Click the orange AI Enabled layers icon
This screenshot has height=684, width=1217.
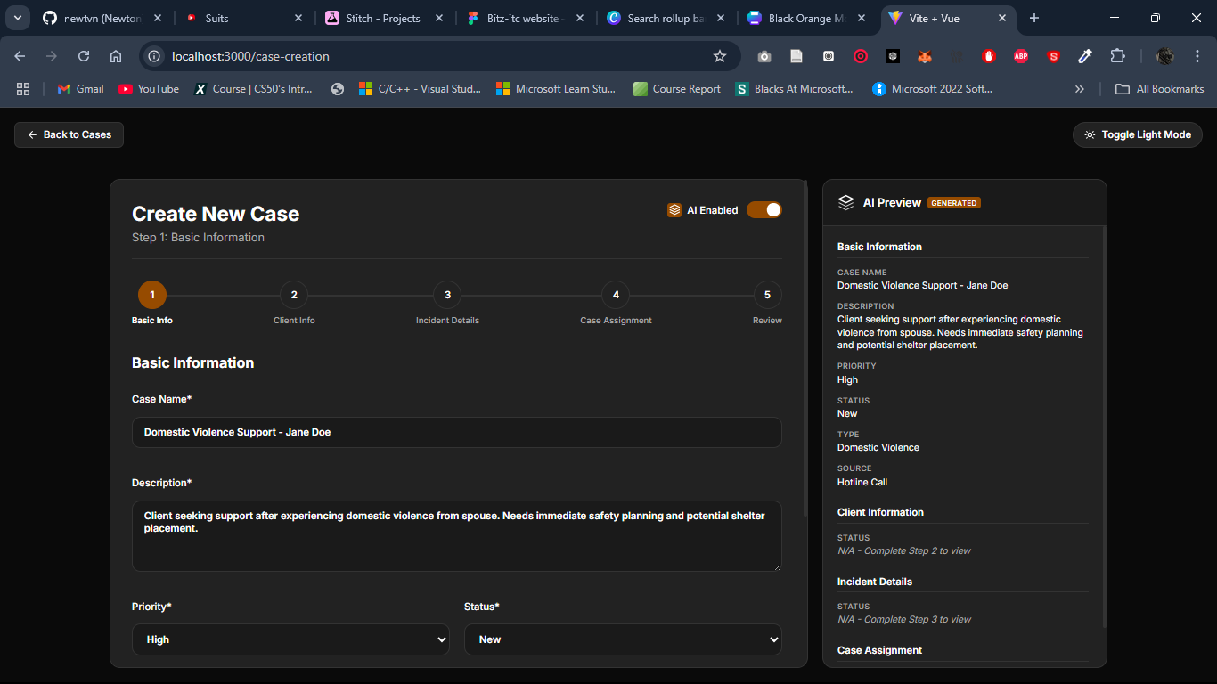[674, 210]
